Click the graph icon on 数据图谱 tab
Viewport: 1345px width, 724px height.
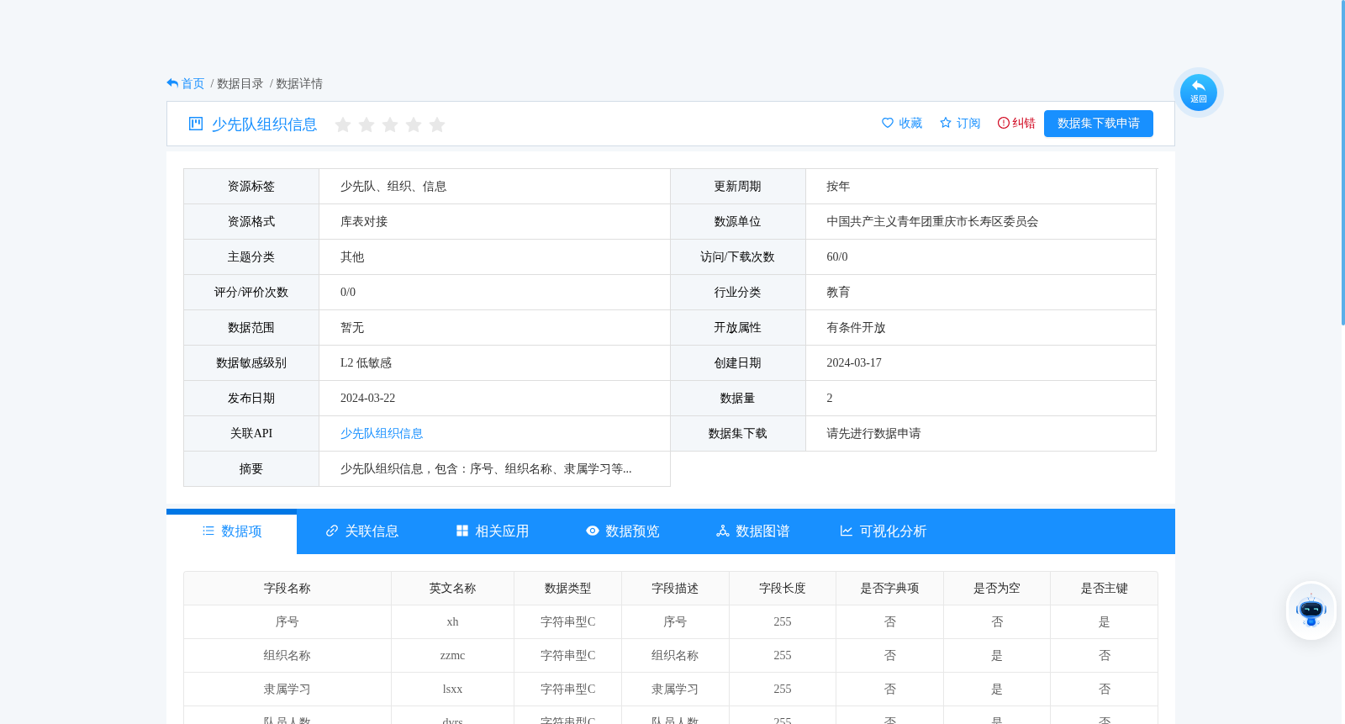point(723,531)
